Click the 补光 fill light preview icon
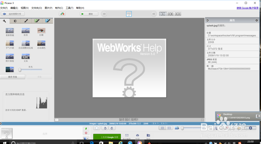 10,69
